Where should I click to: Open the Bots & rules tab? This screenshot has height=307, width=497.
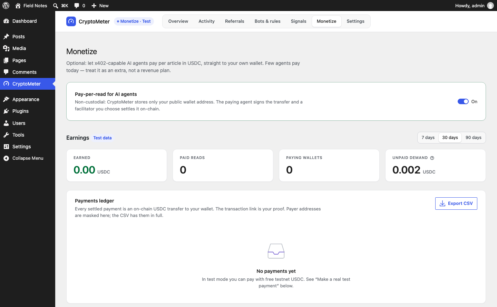(x=267, y=21)
